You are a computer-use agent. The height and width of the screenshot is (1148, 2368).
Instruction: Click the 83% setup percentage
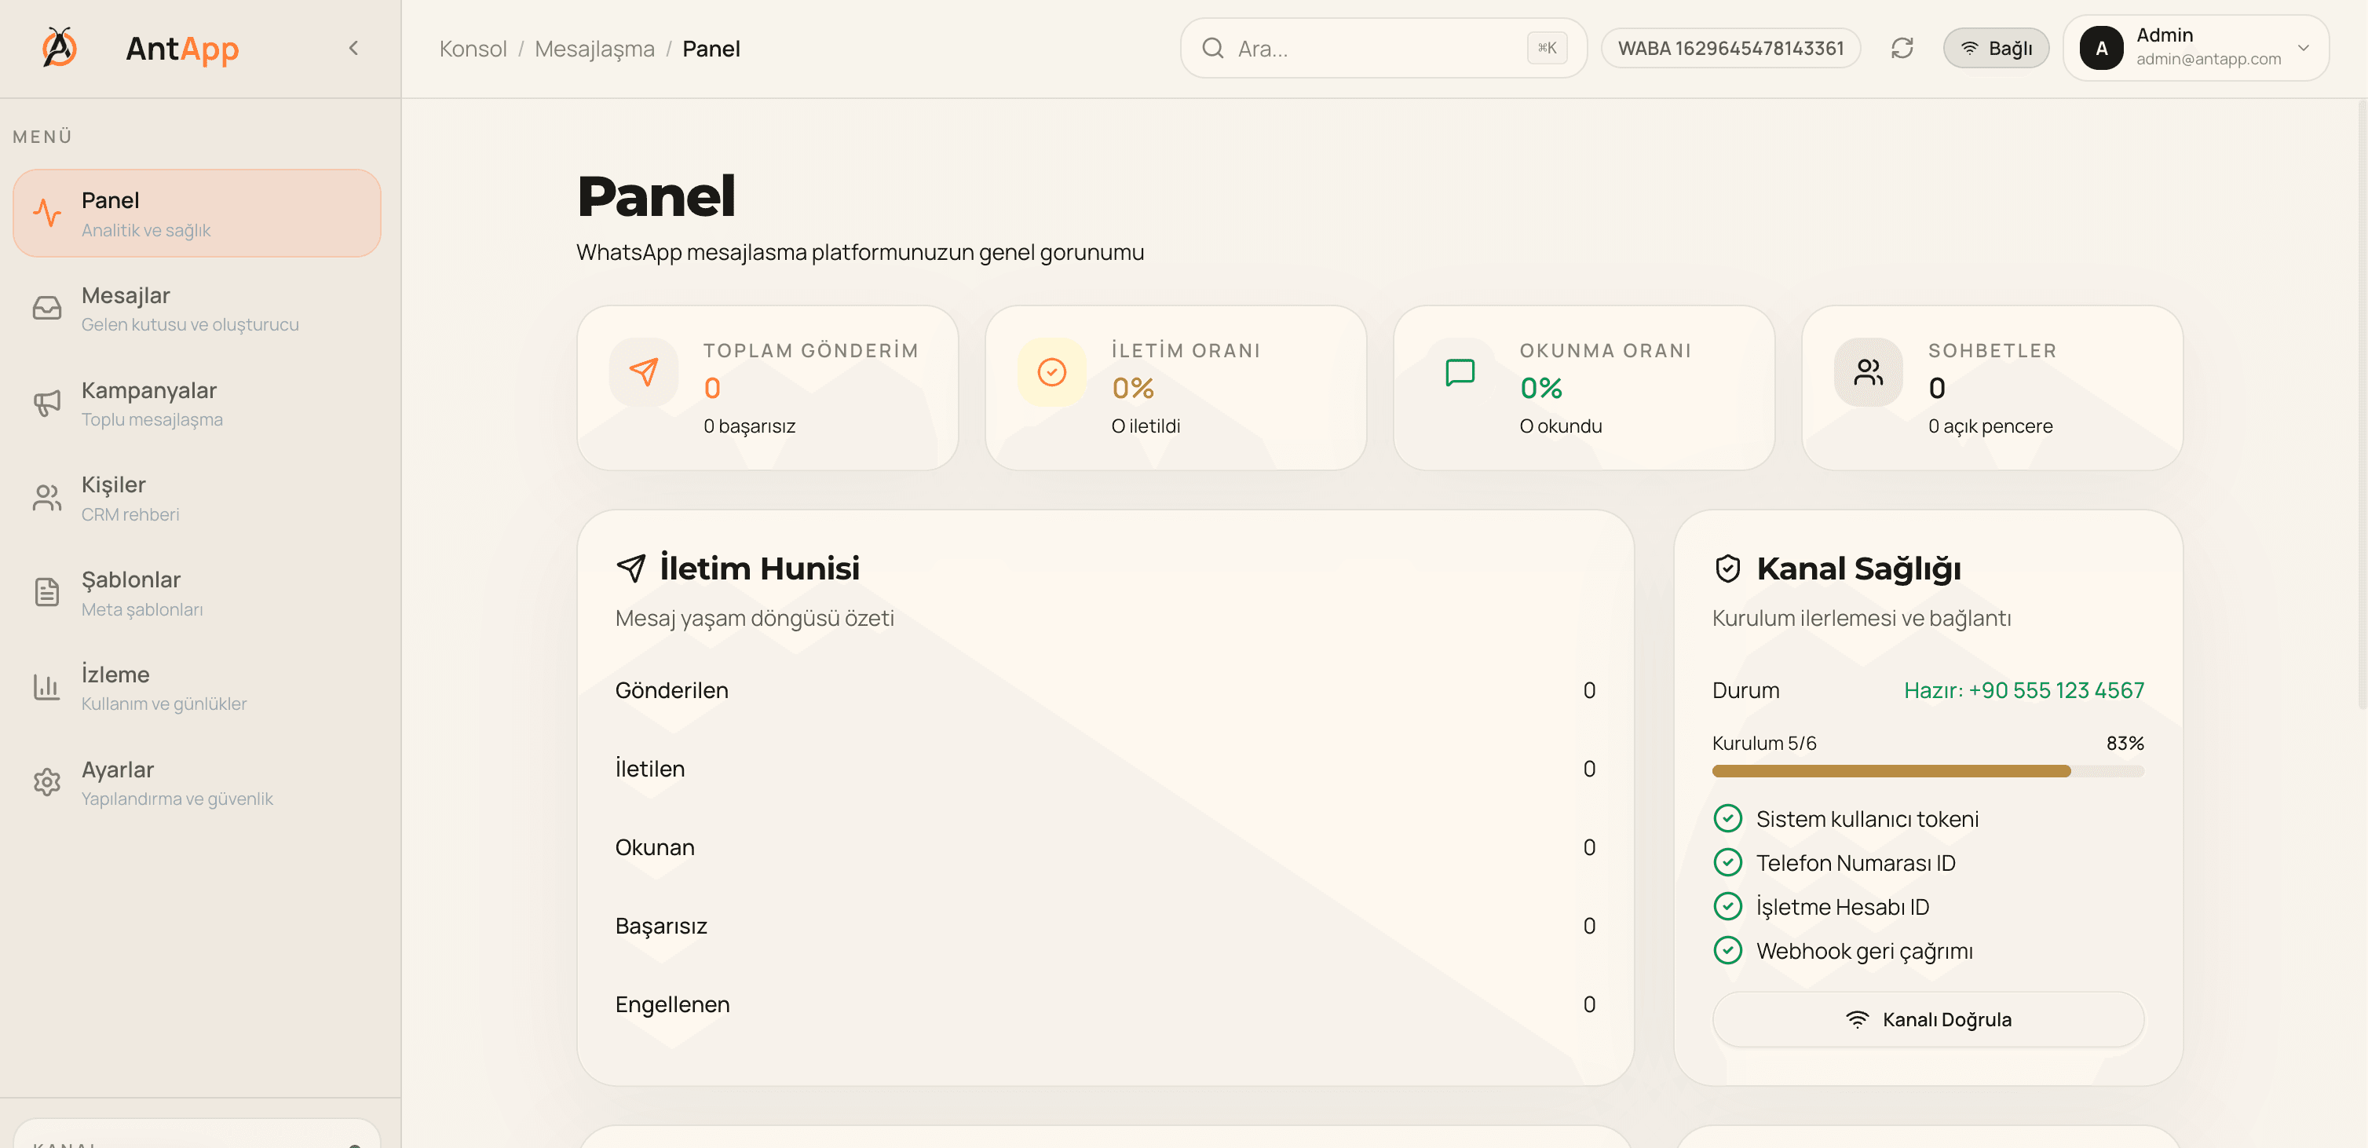2125,743
